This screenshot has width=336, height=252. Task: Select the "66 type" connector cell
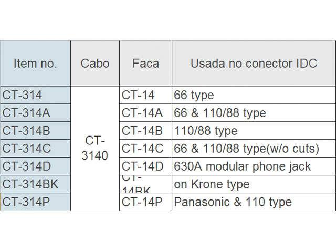254,95
